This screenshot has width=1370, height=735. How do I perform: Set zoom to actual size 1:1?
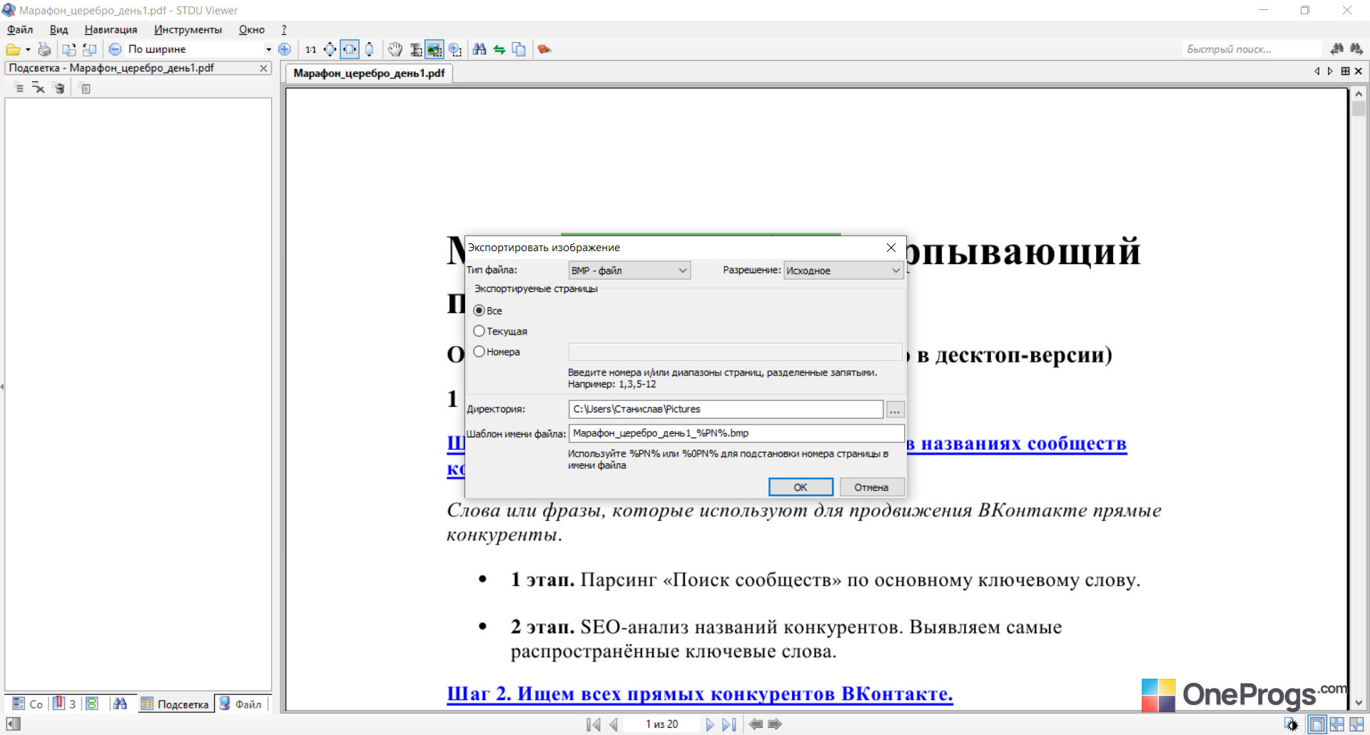(x=310, y=49)
